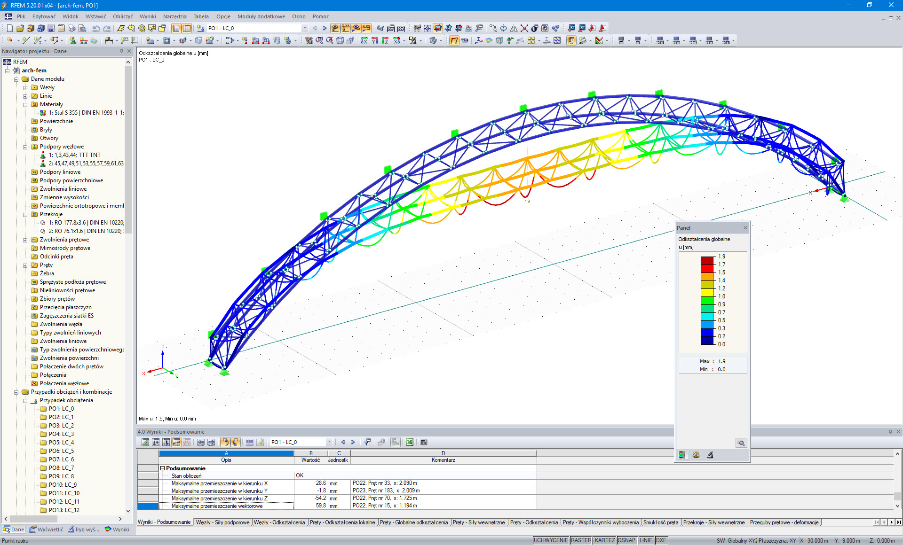Toggle RASTER grid in status bar
Screen dimensions: 903x545
coord(581,540)
